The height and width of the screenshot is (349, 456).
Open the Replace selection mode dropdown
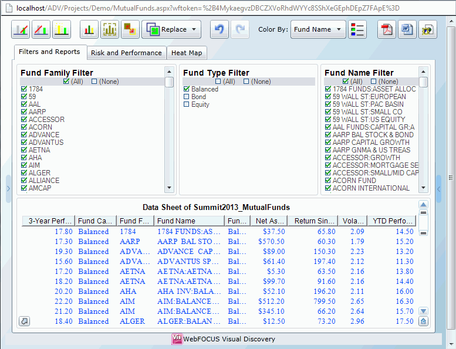[x=171, y=29]
